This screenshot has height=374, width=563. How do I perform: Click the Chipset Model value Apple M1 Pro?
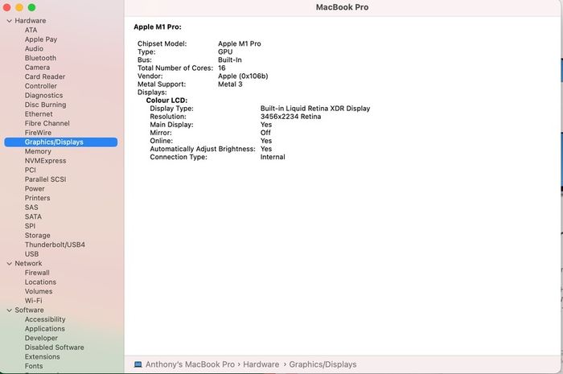tap(240, 43)
